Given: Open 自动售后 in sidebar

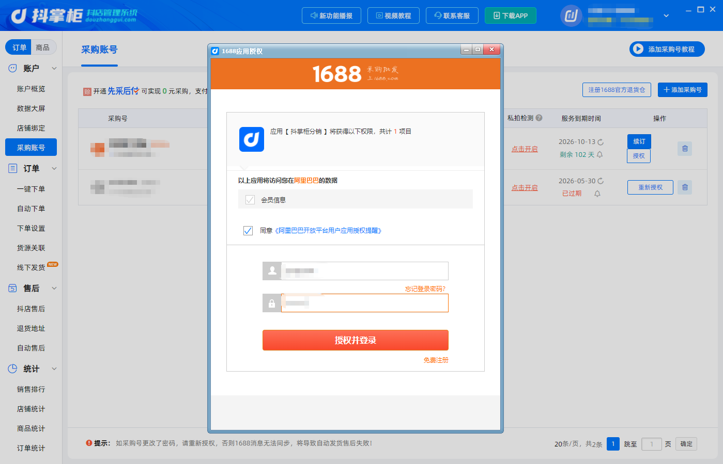Looking at the screenshot, I should coord(31,348).
